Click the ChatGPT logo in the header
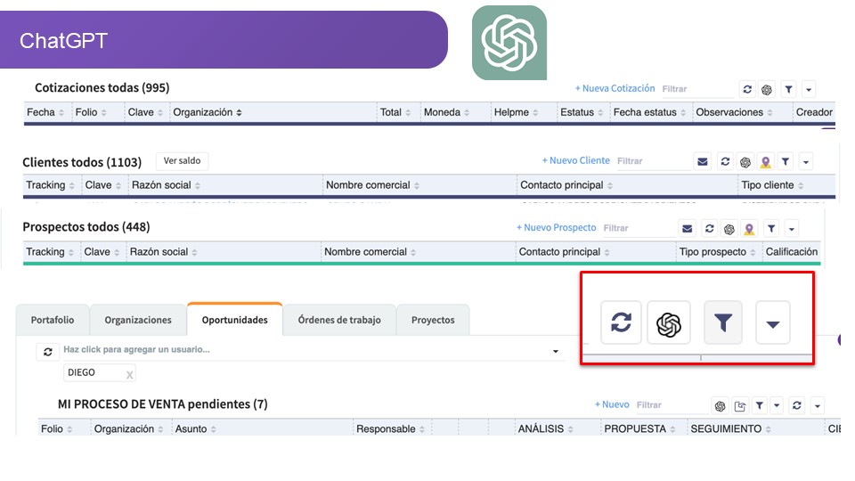 pos(509,43)
